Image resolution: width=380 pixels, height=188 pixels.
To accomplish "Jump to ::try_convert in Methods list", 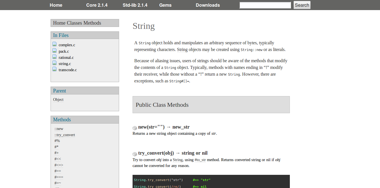I will click(x=65, y=135).
